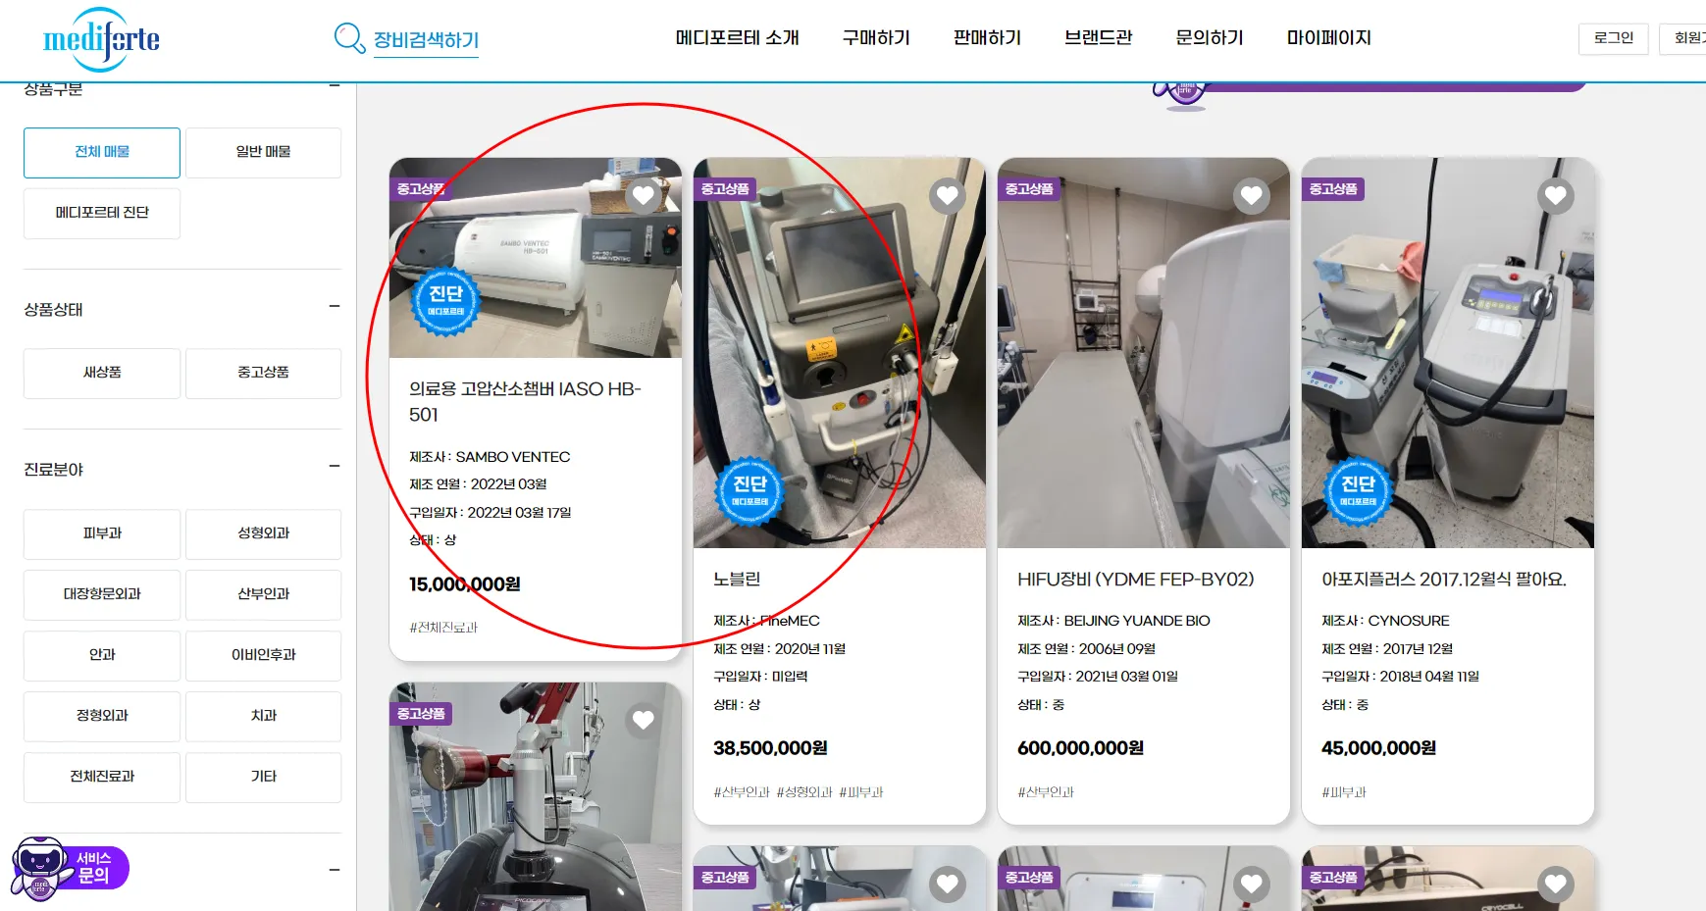
Task: Click the mediforte logo
Action: [x=101, y=39]
